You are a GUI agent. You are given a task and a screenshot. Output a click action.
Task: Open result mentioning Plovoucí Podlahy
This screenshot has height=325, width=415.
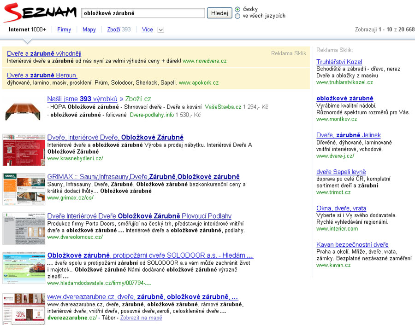pos(139,216)
